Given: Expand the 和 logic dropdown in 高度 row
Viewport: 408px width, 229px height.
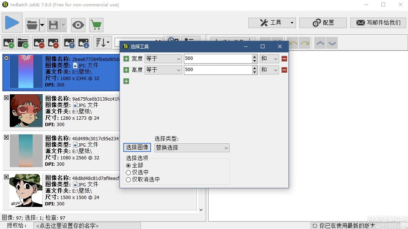Looking at the screenshot, I should pos(269,70).
